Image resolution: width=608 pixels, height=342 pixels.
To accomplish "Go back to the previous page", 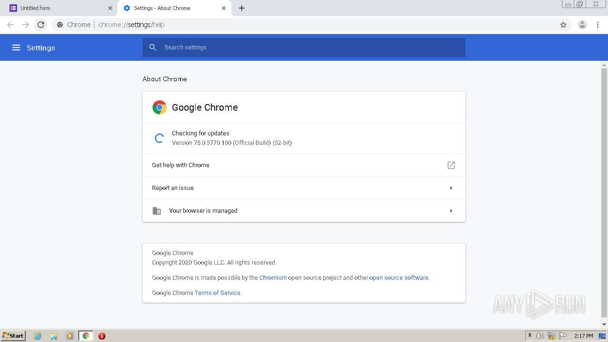I will pos(10,25).
